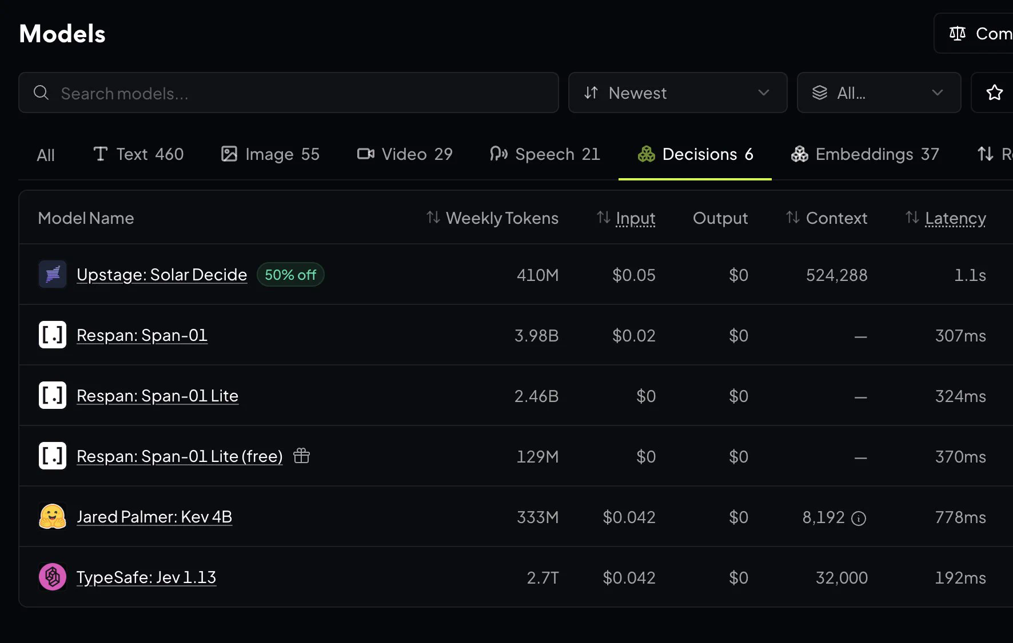Viewport: 1013px width, 643px height.
Task: Open Respan: Span-01 Lite model link
Action: pyautogui.click(x=157, y=396)
